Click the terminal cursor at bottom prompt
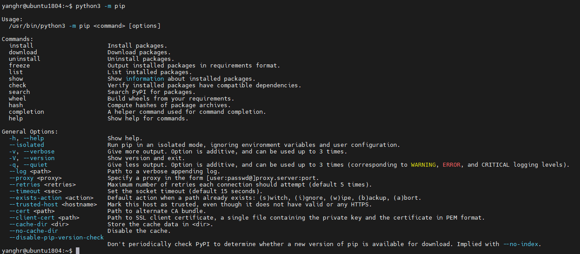The height and width of the screenshot is (254, 580). click(x=78, y=250)
